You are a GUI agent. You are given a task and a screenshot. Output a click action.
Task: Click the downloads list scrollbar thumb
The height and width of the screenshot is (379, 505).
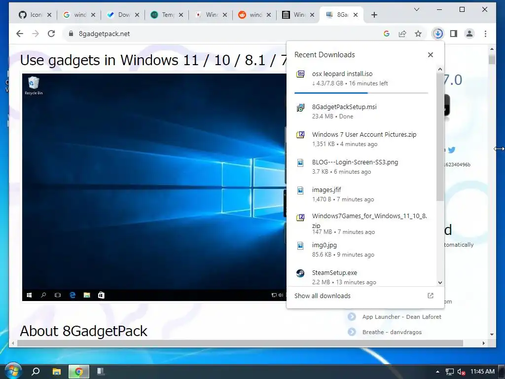(440, 137)
